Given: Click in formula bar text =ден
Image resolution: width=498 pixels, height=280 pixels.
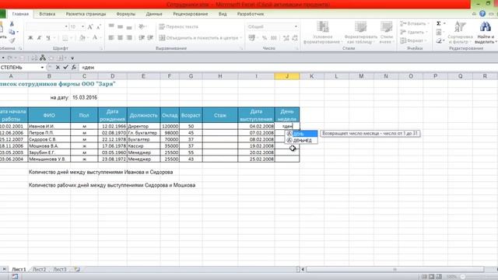Looking at the screenshot, I should click(88, 68).
